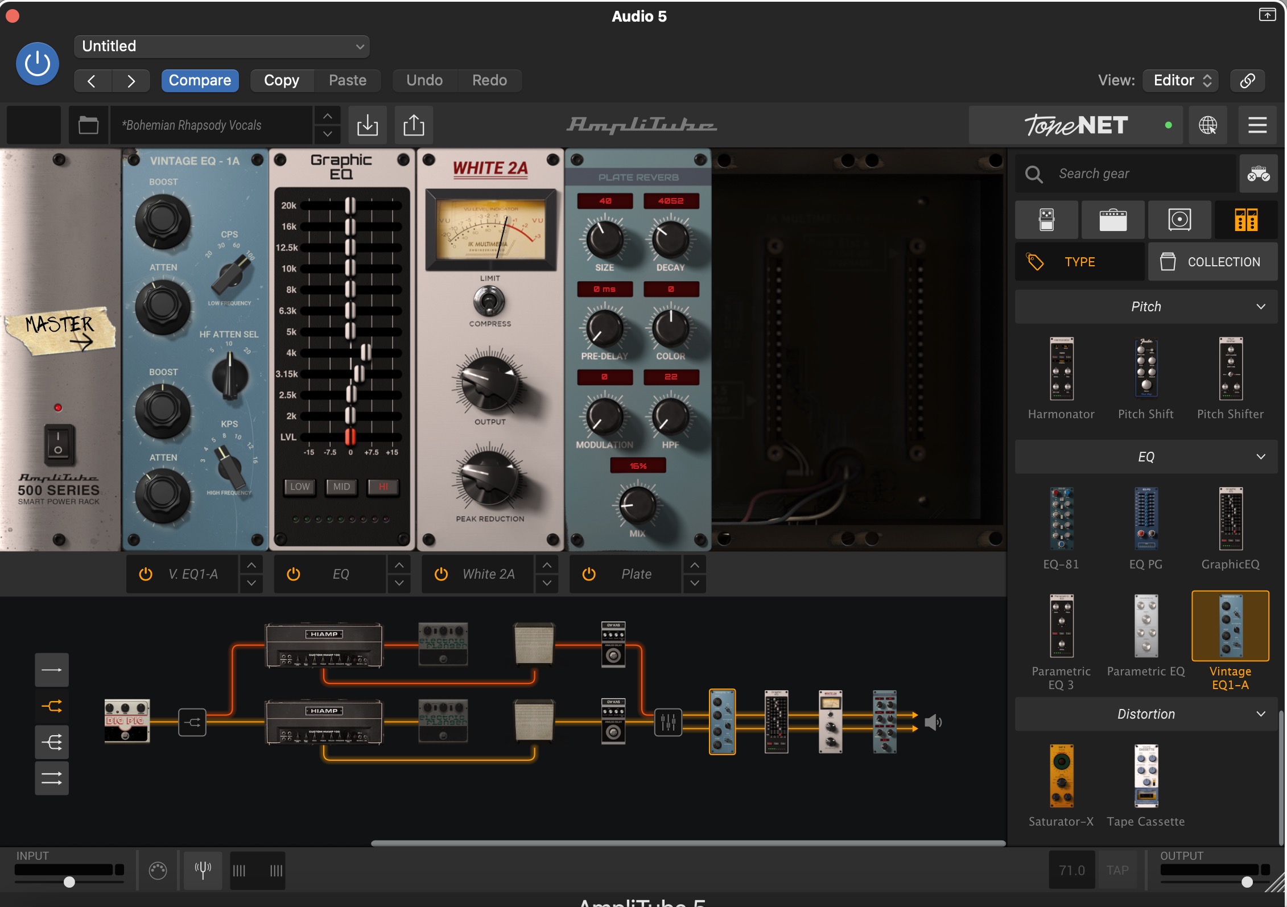Toggle the plugin bypass power button
Screen dimensions: 1287x907
click(37, 63)
